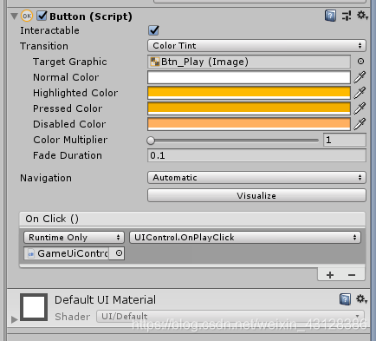Open object picker for GameUiControl field
This screenshot has height=341, width=376.
119,253
